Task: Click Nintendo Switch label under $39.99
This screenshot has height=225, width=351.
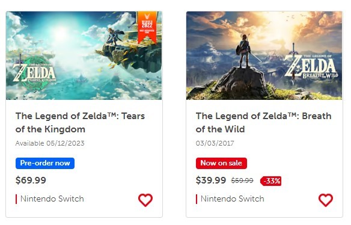Action: click(x=233, y=199)
